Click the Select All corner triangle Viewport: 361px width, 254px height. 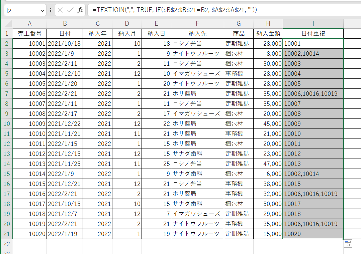coord(8,23)
